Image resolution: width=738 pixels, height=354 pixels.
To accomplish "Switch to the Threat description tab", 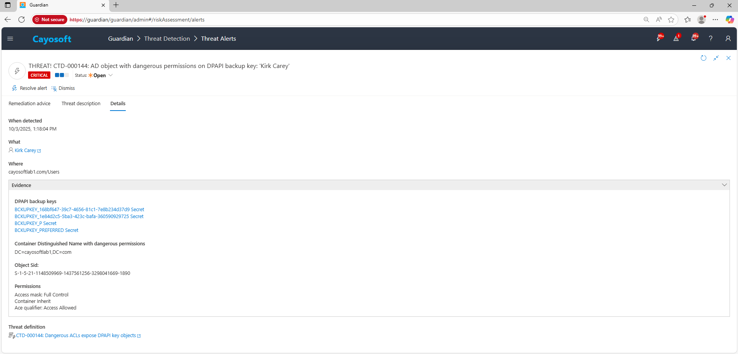I will (81, 104).
